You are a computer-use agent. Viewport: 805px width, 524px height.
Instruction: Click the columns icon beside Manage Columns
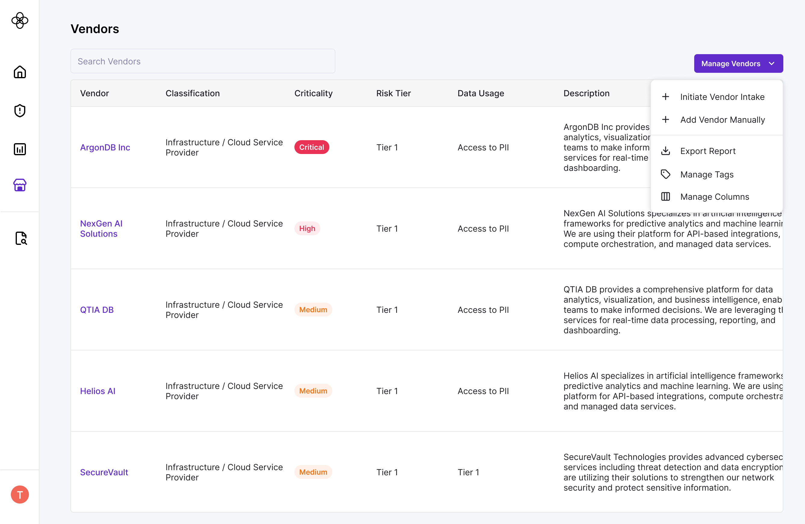[666, 196]
